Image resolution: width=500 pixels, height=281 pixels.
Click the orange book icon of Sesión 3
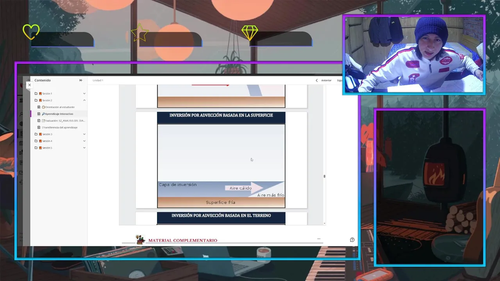[x=40, y=134]
